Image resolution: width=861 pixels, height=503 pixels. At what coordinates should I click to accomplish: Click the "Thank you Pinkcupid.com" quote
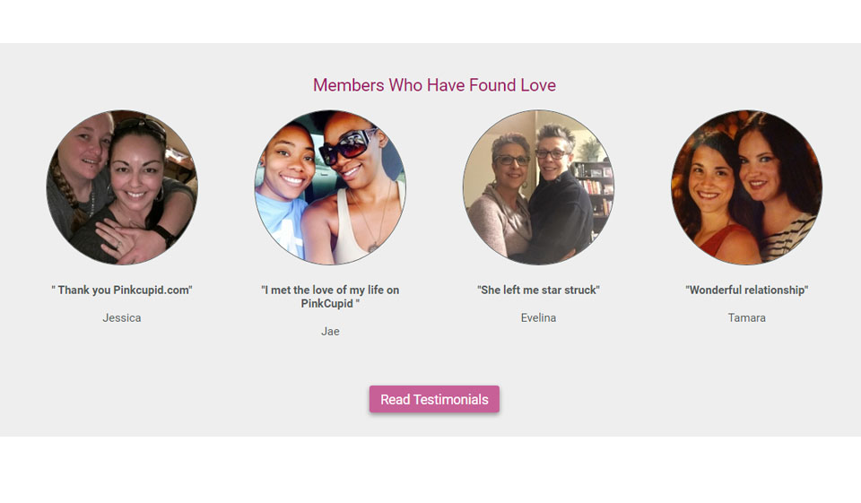[122, 291]
